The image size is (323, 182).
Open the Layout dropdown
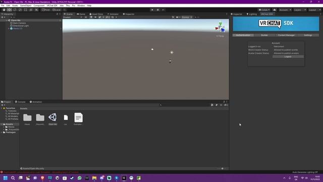314,10
